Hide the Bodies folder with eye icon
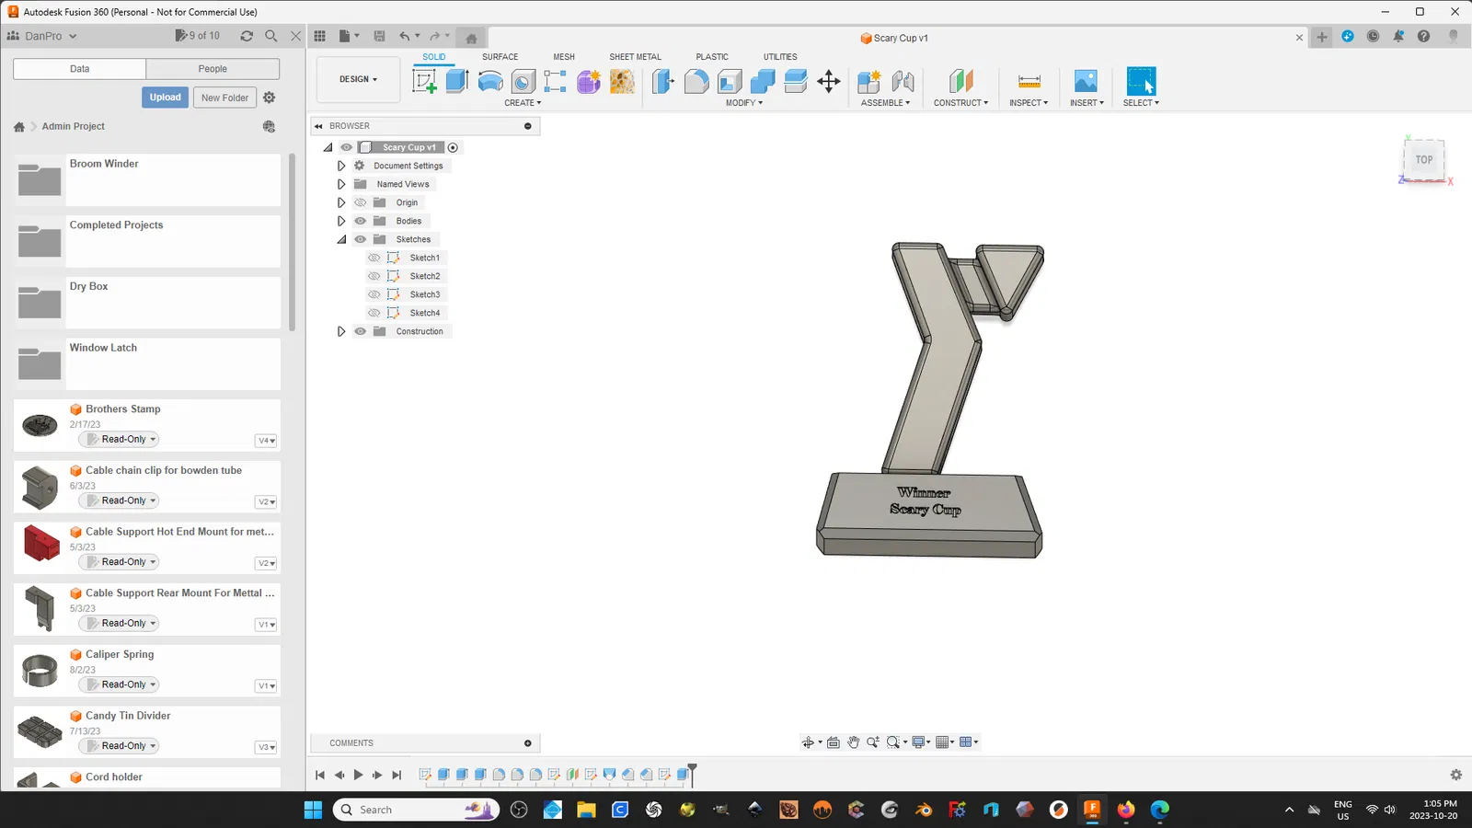This screenshot has height=828, width=1472. [360, 221]
